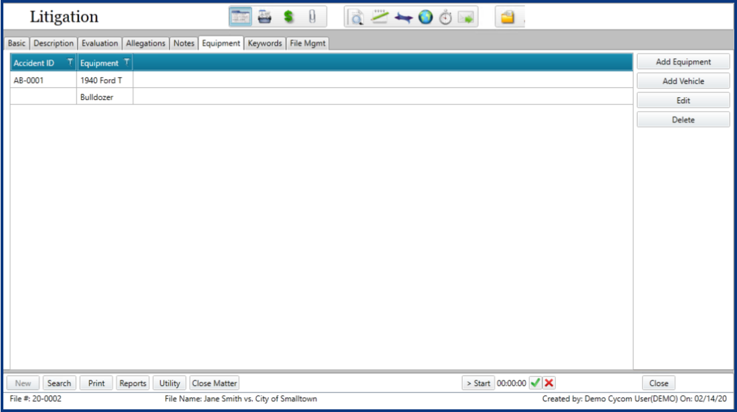Viewport: 737px width, 412px height.
Task: Cancel timer with red X icon
Action: coord(549,383)
